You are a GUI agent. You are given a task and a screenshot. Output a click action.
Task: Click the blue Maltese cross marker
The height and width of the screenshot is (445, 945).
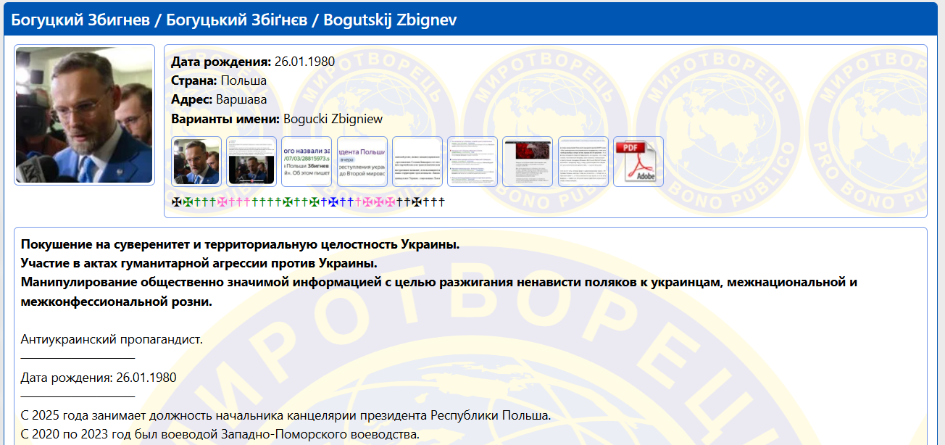333,201
